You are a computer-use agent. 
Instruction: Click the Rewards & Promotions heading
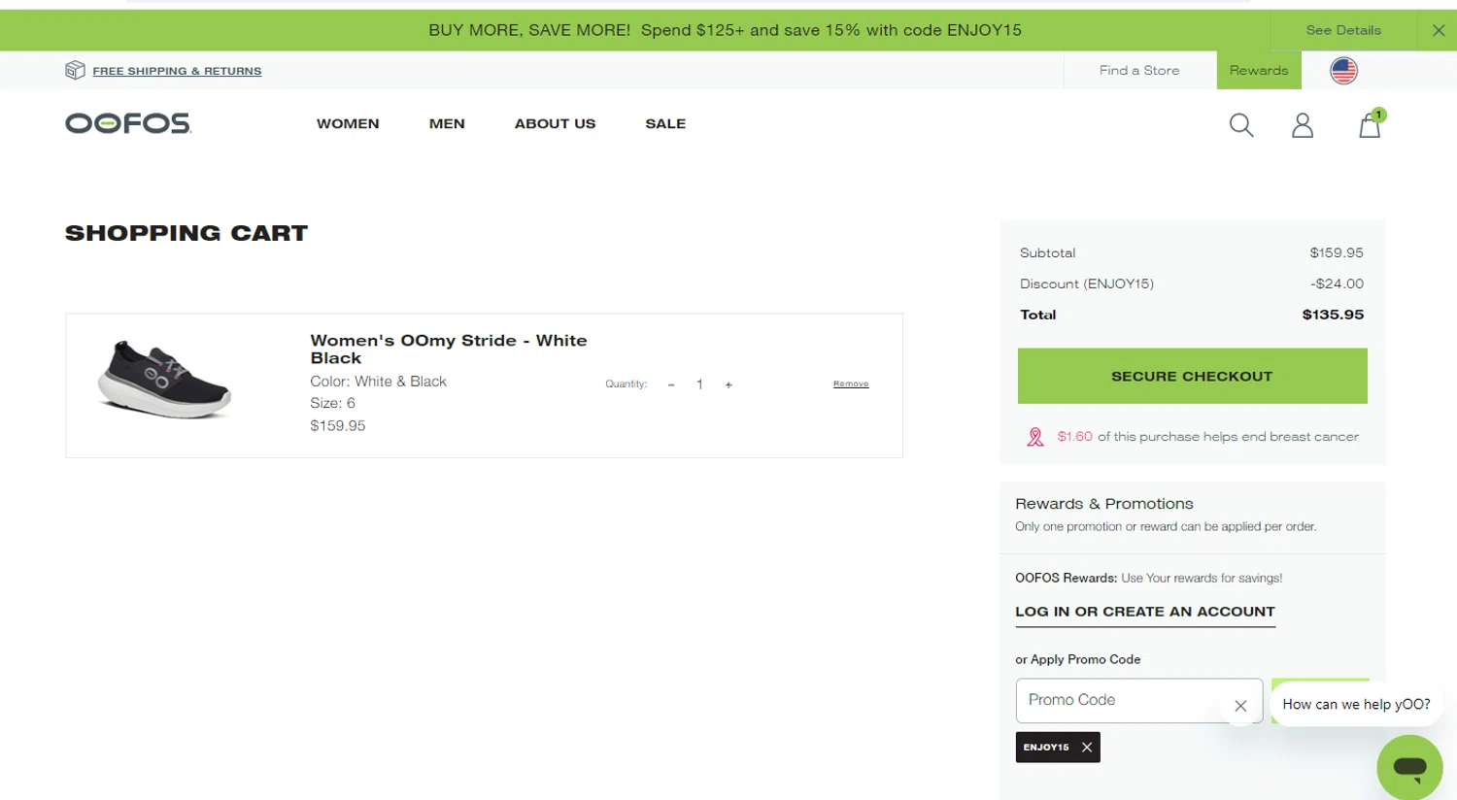tap(1104, 504)
